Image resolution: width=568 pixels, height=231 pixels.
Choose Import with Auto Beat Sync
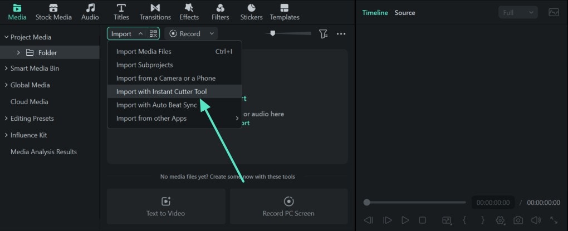pyautogui.click(x=175, y=105)
